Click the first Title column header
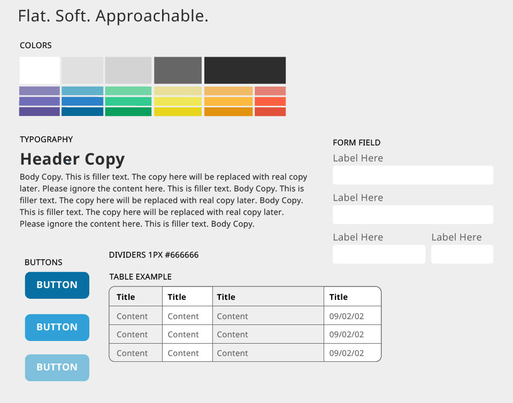 (126, 297)
